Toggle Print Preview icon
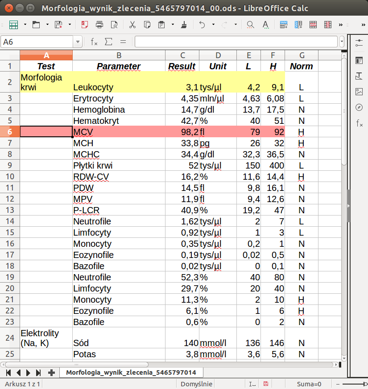The image size is (368, 389). point(114,25)
